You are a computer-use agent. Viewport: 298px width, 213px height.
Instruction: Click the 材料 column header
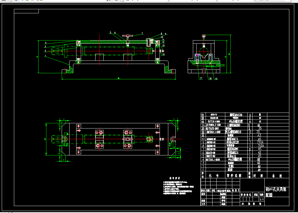pyautogui.click(x=258, y=176)
